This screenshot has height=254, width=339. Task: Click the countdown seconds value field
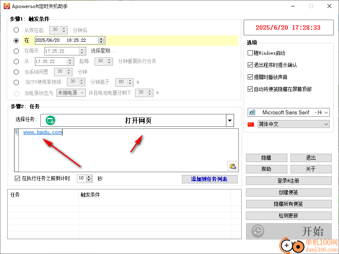81,178
